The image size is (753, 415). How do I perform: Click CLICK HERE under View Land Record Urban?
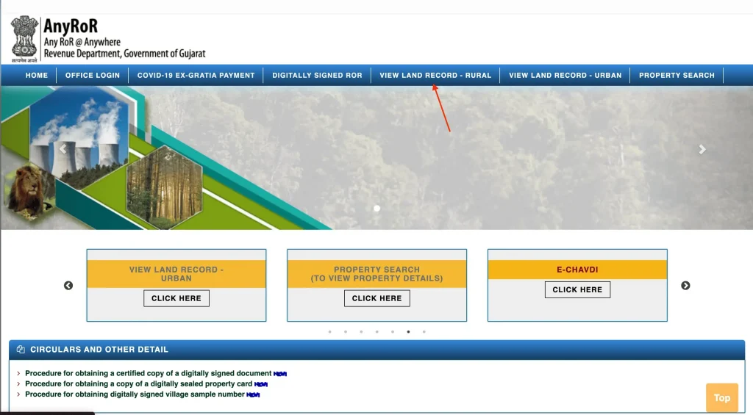coord(176,298)
